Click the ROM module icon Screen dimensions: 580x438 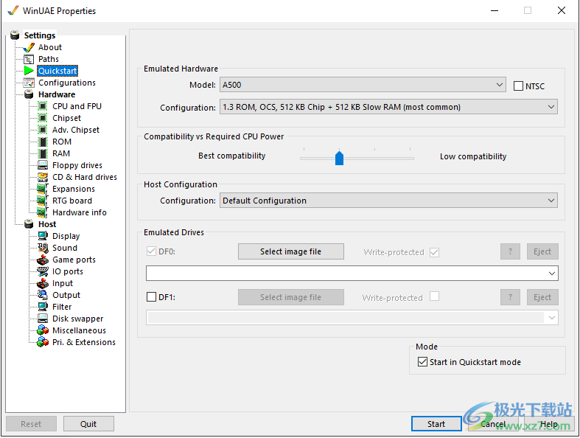pos(43,142)
